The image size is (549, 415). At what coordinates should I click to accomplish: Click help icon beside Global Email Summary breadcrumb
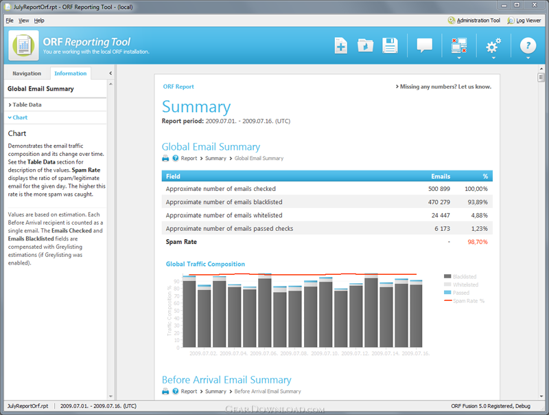(175, 159)
